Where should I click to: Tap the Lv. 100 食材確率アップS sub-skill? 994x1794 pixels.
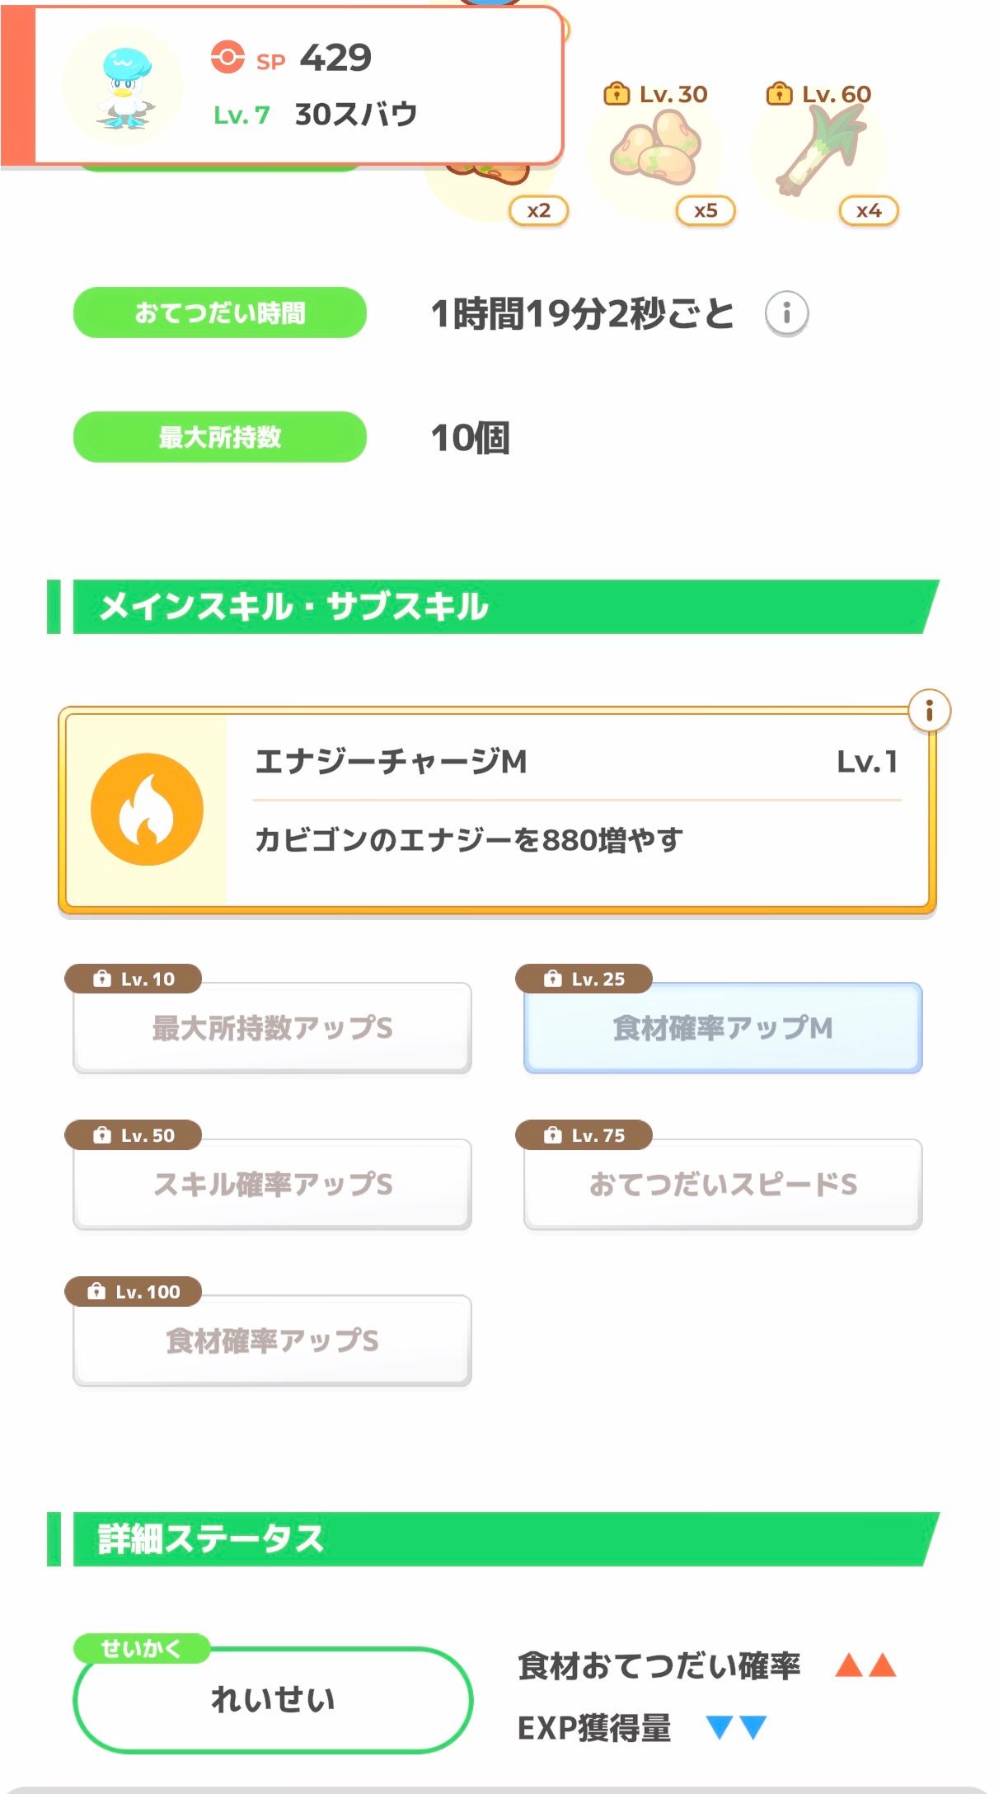272,1341
